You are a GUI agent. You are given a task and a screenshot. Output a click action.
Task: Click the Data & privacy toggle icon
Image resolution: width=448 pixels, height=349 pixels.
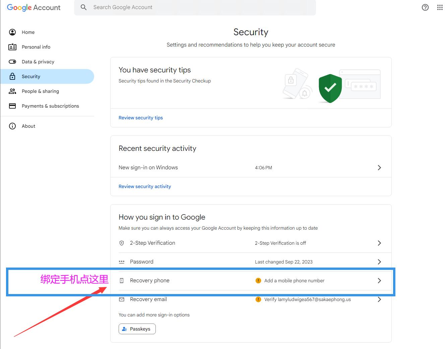coord(12,62)
